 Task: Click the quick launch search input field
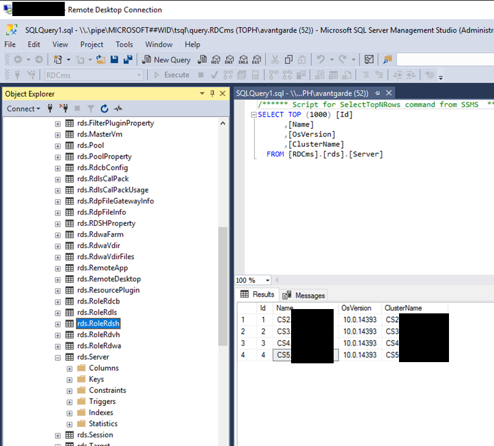click(x=445, y=60)
